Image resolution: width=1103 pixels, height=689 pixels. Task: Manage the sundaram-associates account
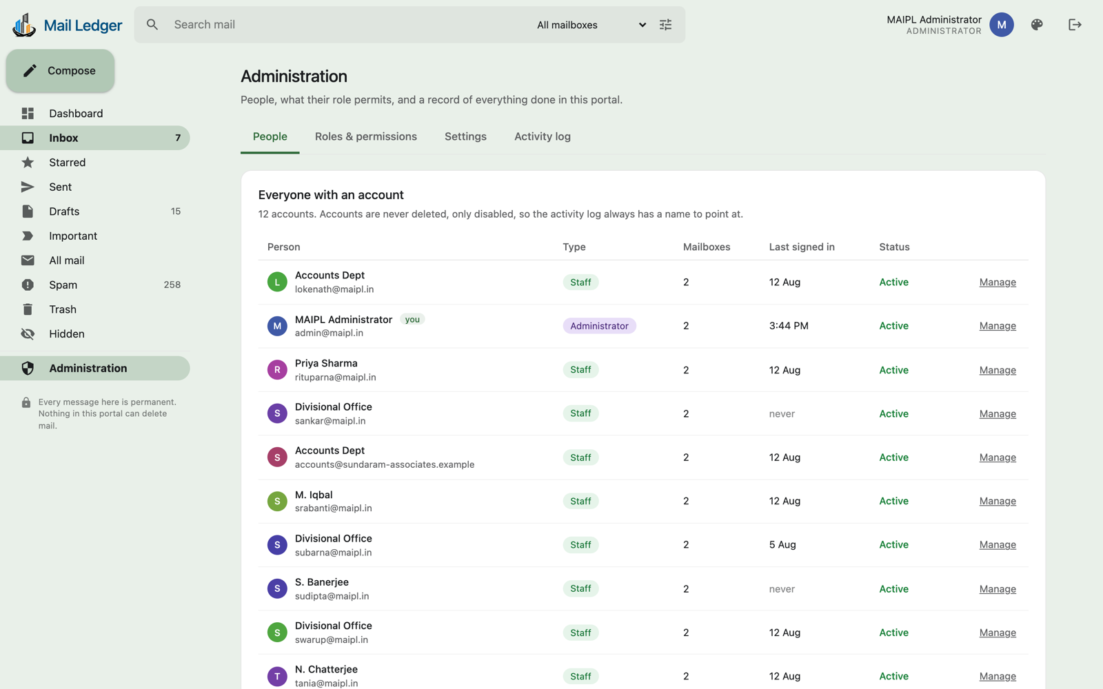[998, 457]
